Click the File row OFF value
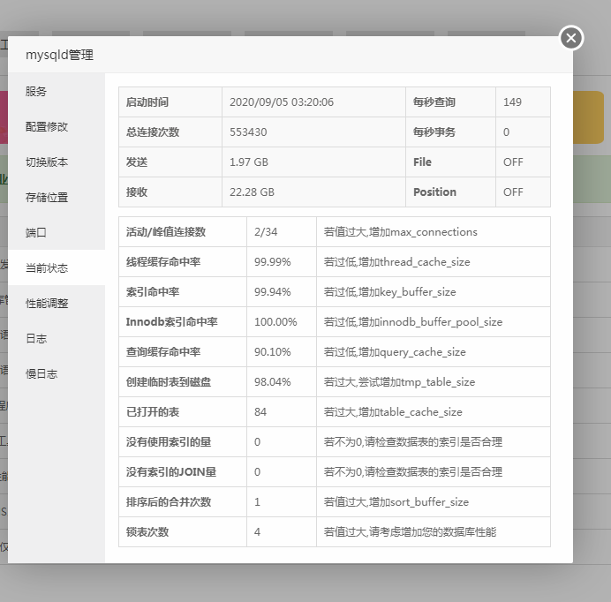611x602 pixels. point(513,162)
